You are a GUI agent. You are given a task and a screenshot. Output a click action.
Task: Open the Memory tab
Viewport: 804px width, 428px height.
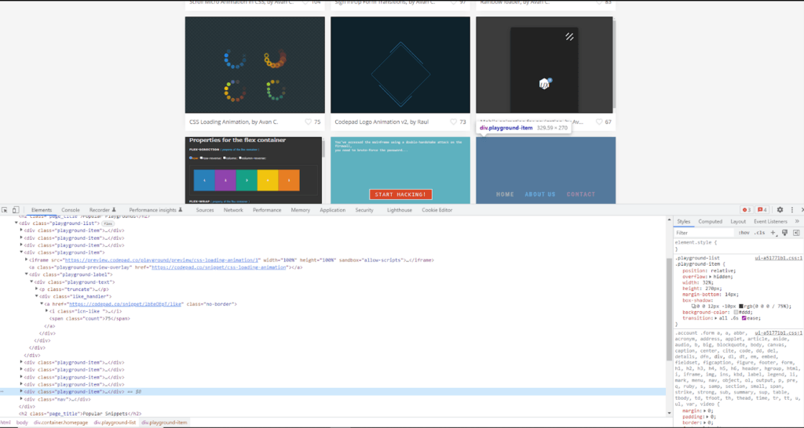click(x=301, y=210)
